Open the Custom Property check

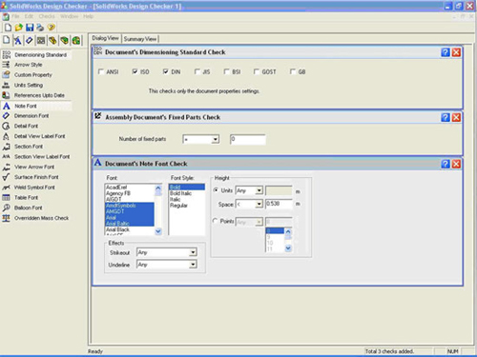(x=27, y=75)
